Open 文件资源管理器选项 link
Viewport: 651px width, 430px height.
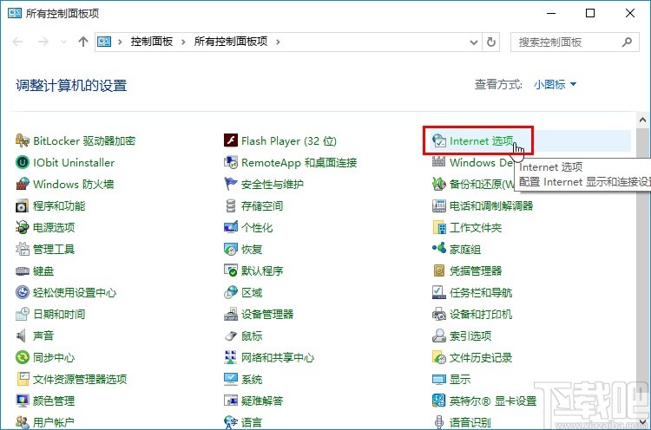(80, 379)
